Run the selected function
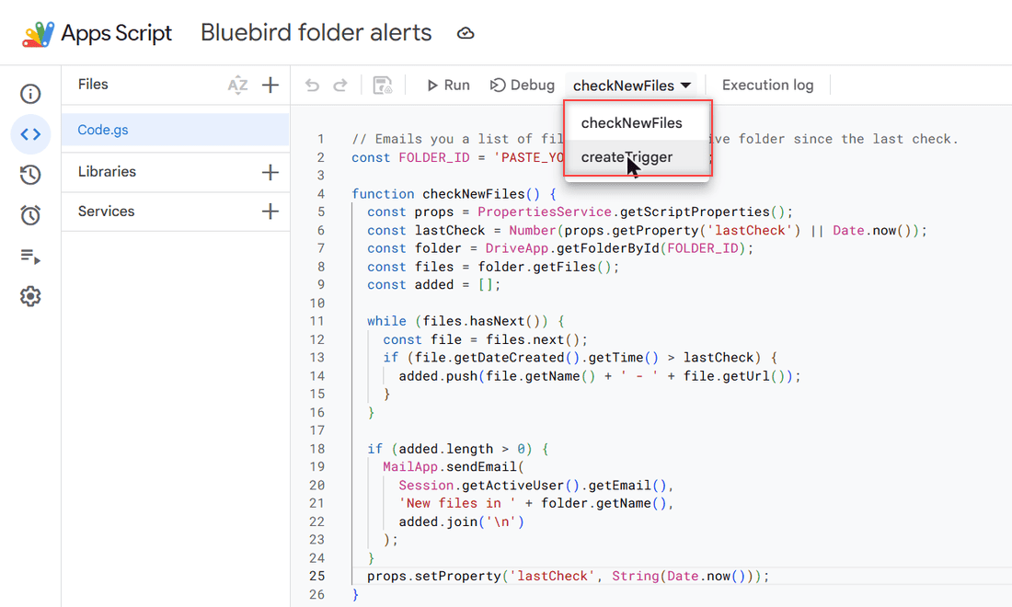 click(448, 86)
